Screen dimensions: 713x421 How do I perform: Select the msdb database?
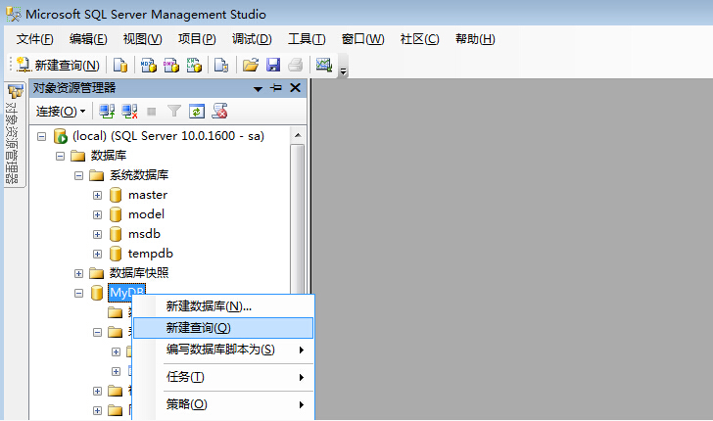click(x=144, y=234)
